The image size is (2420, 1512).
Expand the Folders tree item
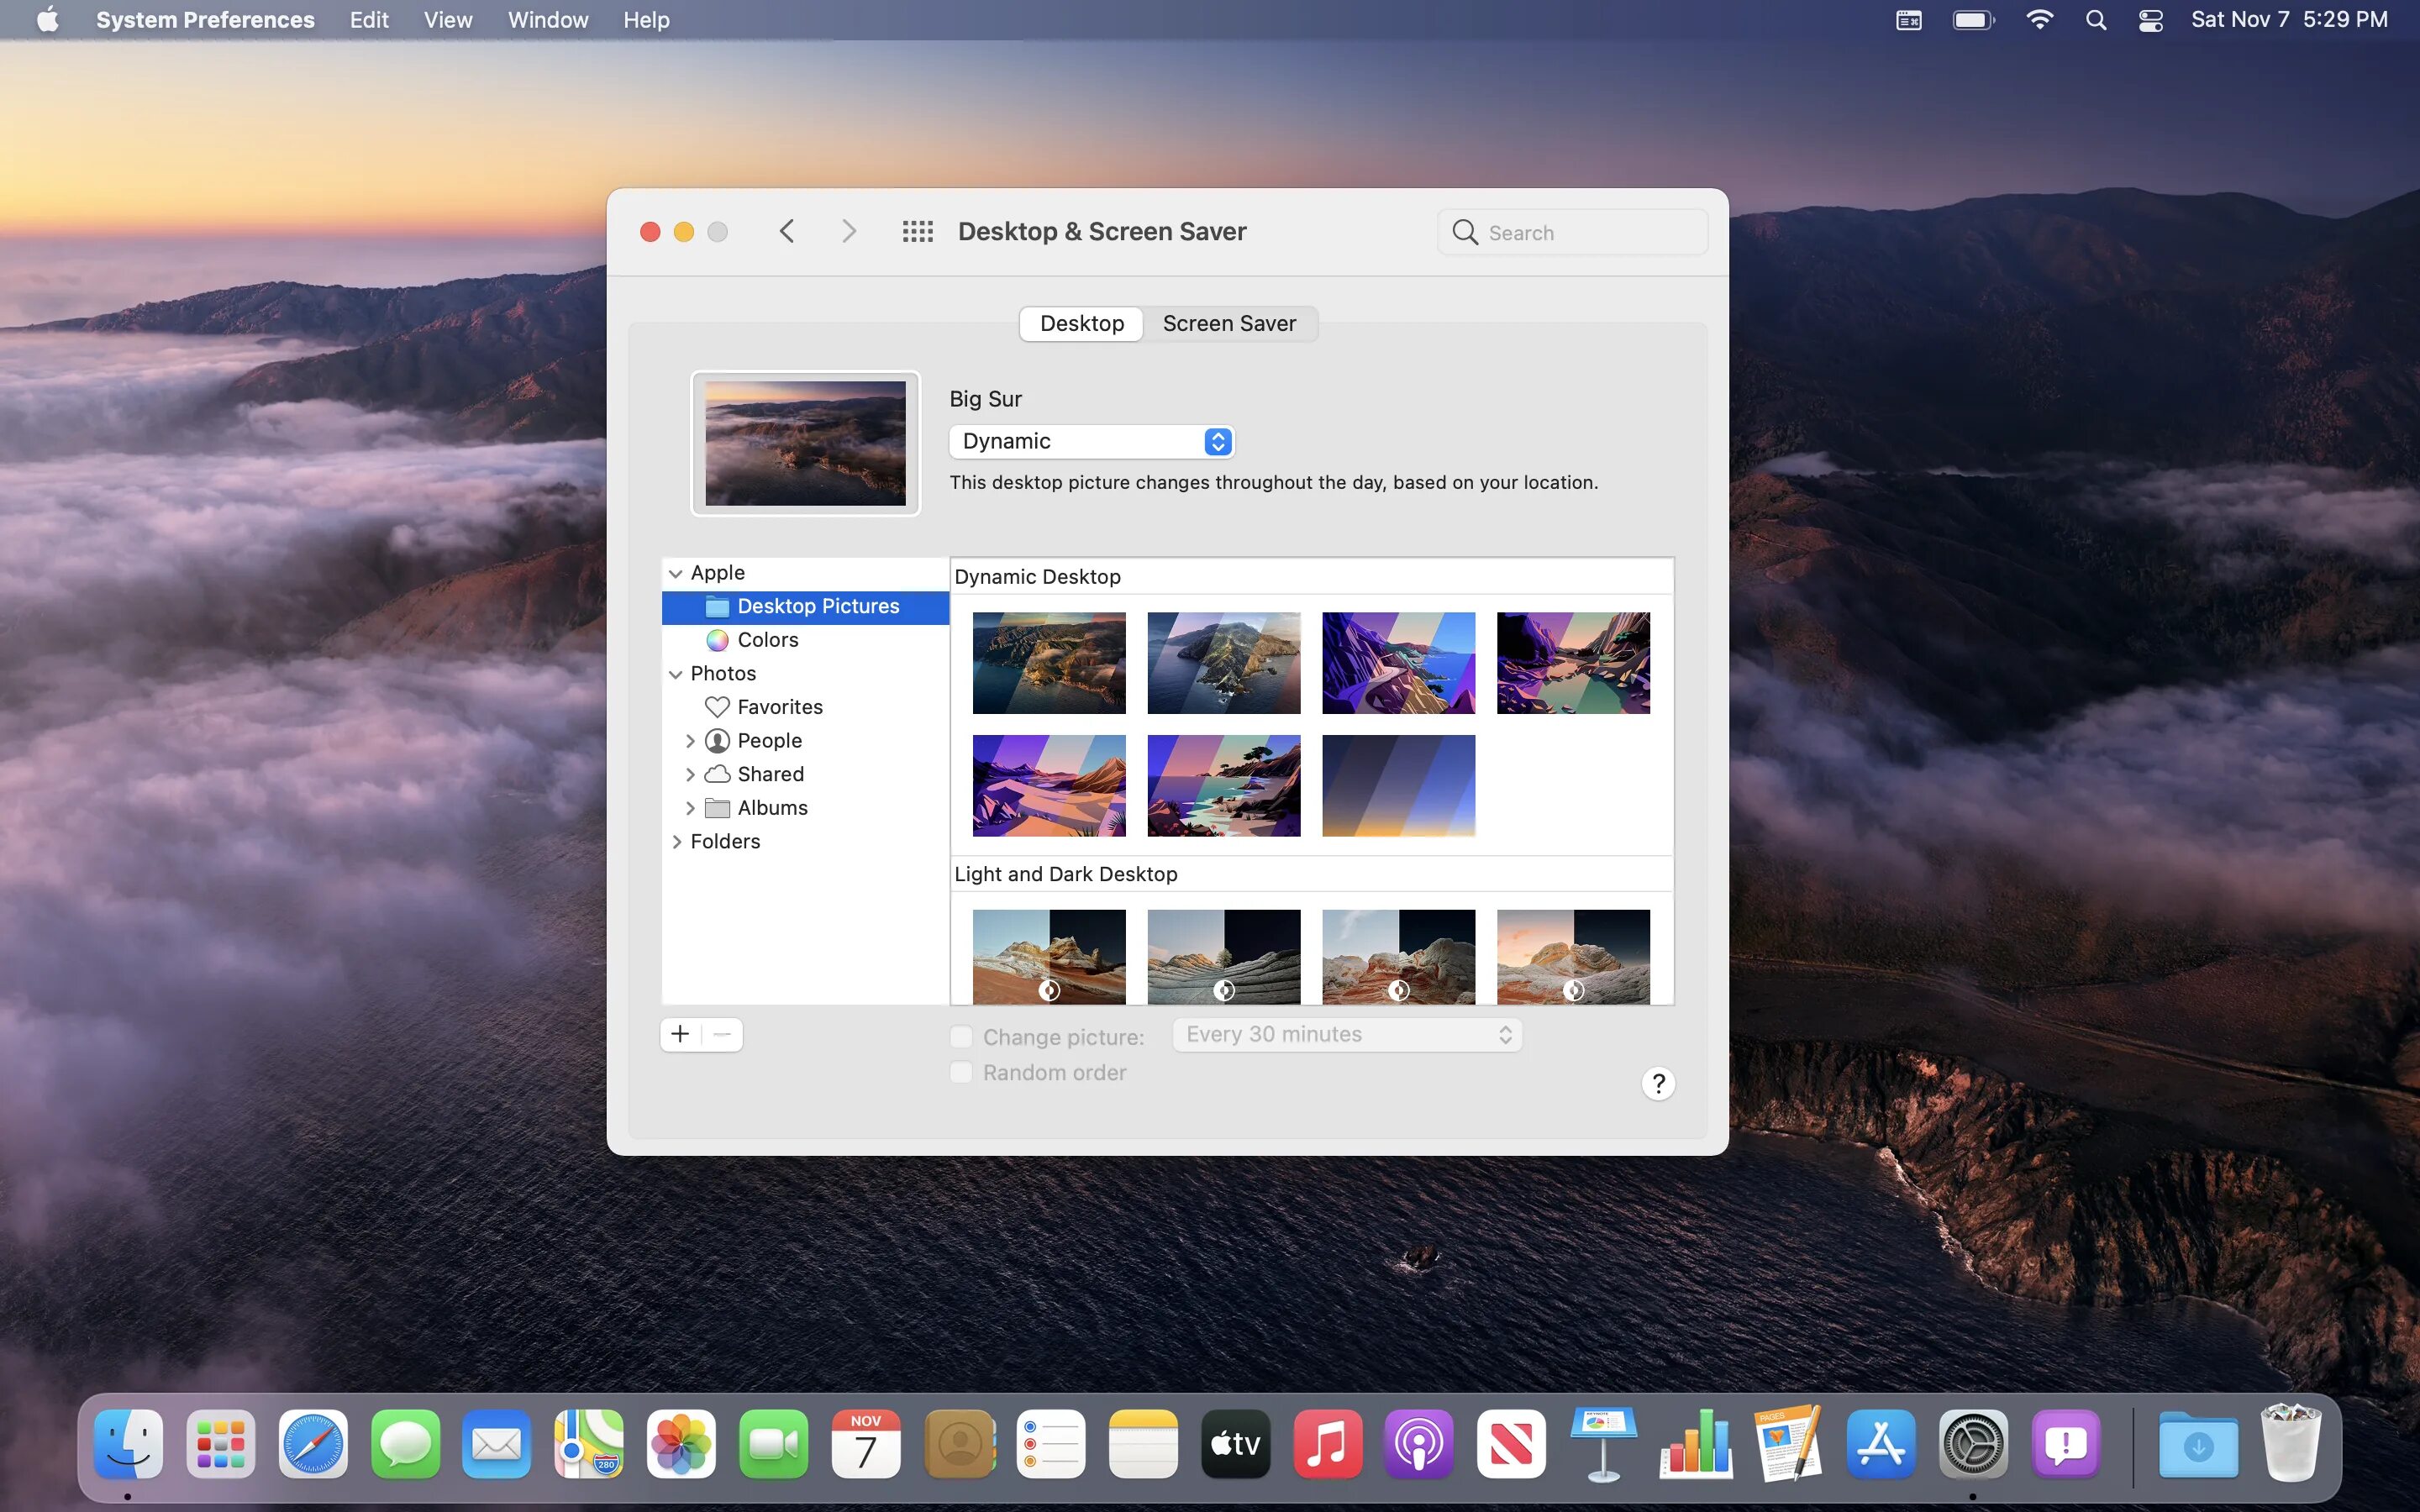coord(677,841)
